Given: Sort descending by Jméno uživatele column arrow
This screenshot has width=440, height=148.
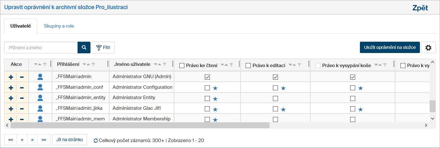Looking at the screenshot, I should click(x=155, y=64).
